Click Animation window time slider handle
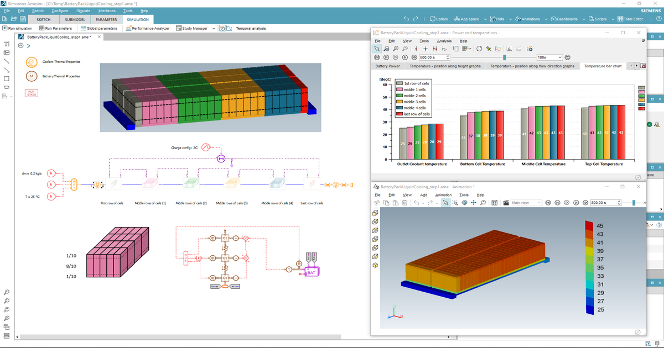Screen dimensions: 664x348 (x=634, y=203)
